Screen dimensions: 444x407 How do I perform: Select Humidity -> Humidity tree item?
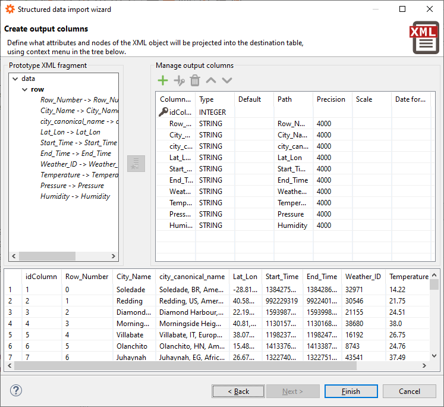click(x=75, y=196)
